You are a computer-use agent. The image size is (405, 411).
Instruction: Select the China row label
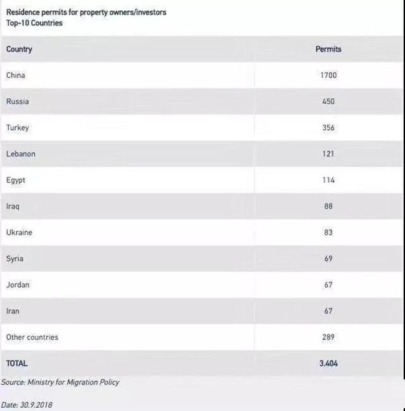click(16, 75)
